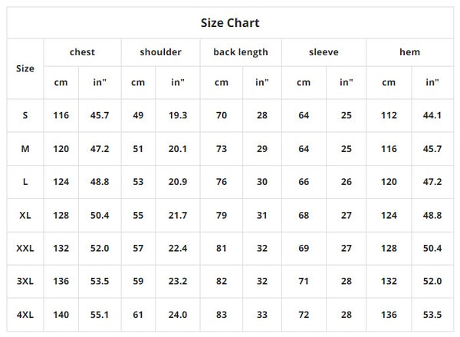
Task: Select the L size row label
Action: (25, 182)
